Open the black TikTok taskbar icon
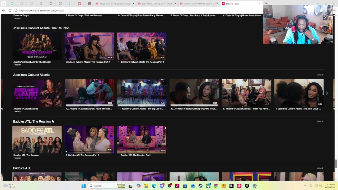 point(247,186)
